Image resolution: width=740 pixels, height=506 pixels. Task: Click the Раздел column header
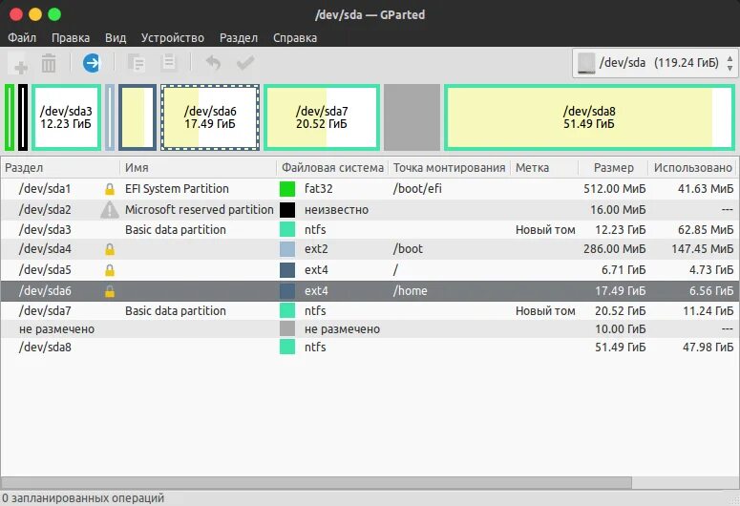click(60, 168)
